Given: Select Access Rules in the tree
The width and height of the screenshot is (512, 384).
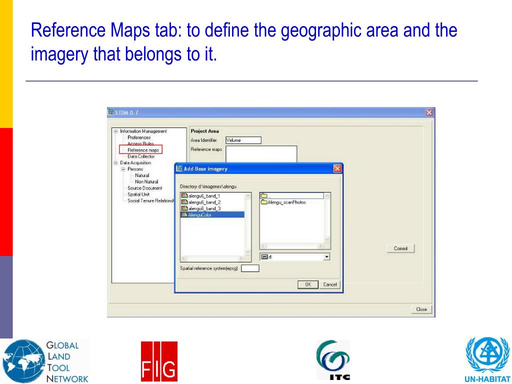Looking at the screenshot, I should point(140,143).
